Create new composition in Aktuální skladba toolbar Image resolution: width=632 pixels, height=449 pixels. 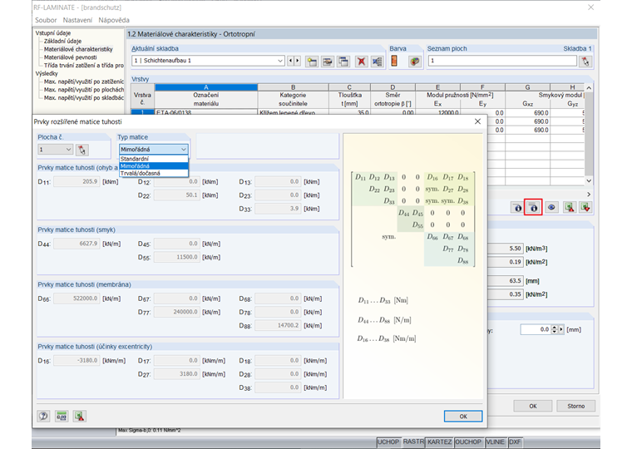[x=311, y=62]
